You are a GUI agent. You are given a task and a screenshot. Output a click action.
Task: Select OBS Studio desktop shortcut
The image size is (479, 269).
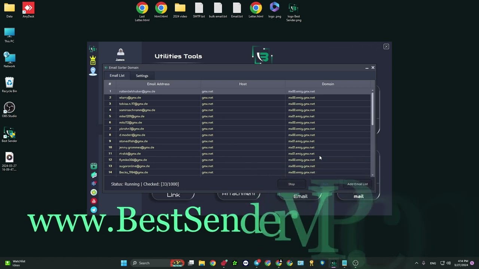coord(9,110)
